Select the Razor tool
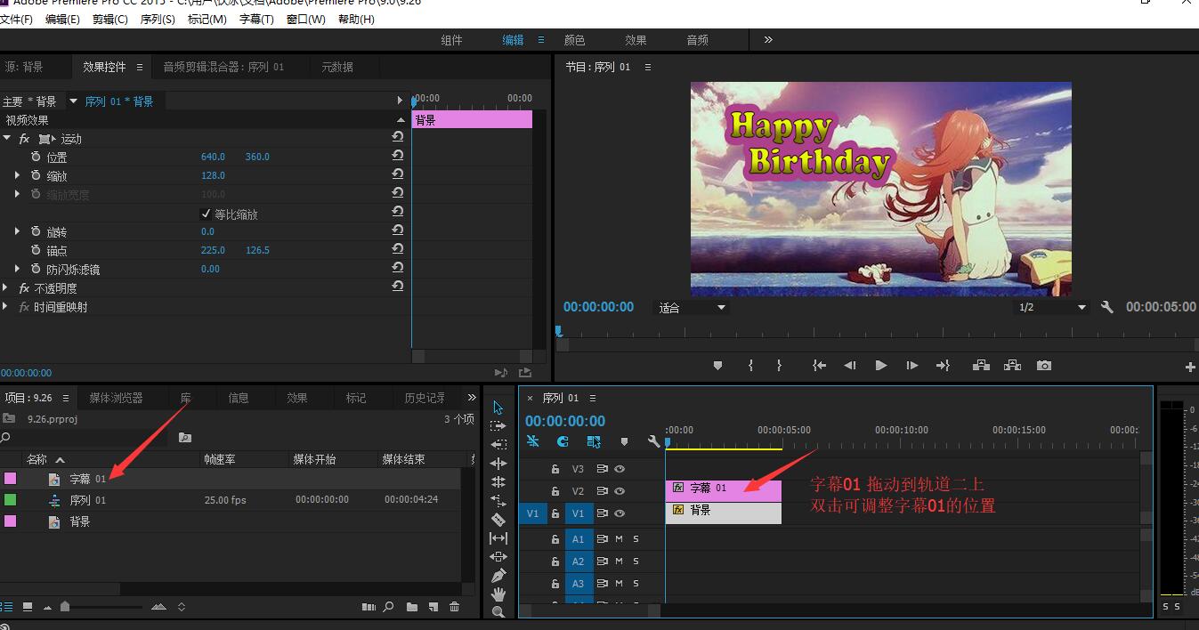Viewport: 1199px width, 630px height. coord(498,520)
